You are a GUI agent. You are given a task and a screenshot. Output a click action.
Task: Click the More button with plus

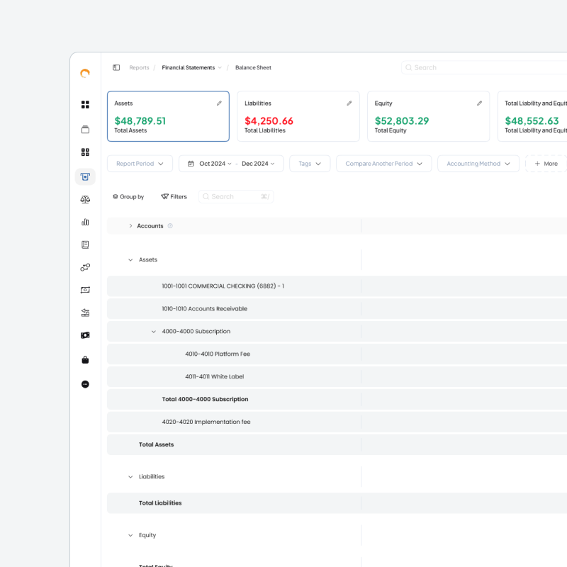tap(546, 164)
